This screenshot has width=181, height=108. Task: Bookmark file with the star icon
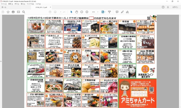click(8, 12)
